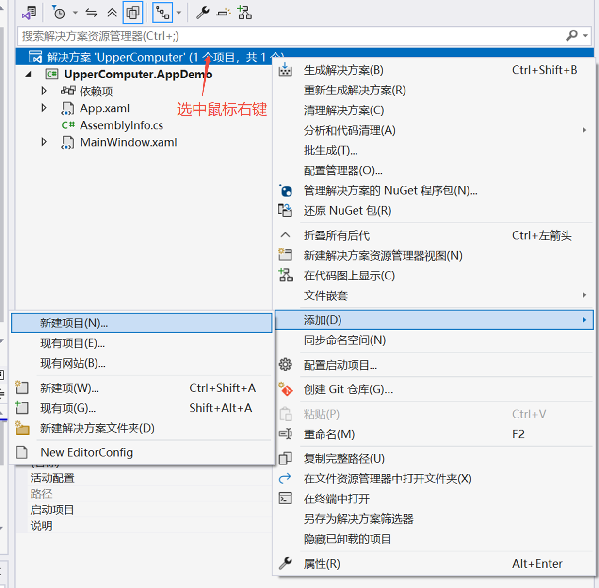
Task: Click the new item icon beside 新建项(W)
Action: click(x=22, y=387)
